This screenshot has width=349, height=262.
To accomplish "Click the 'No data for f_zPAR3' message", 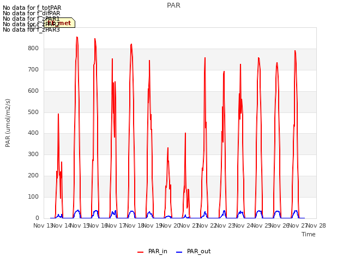I will [x=32, y=29].
